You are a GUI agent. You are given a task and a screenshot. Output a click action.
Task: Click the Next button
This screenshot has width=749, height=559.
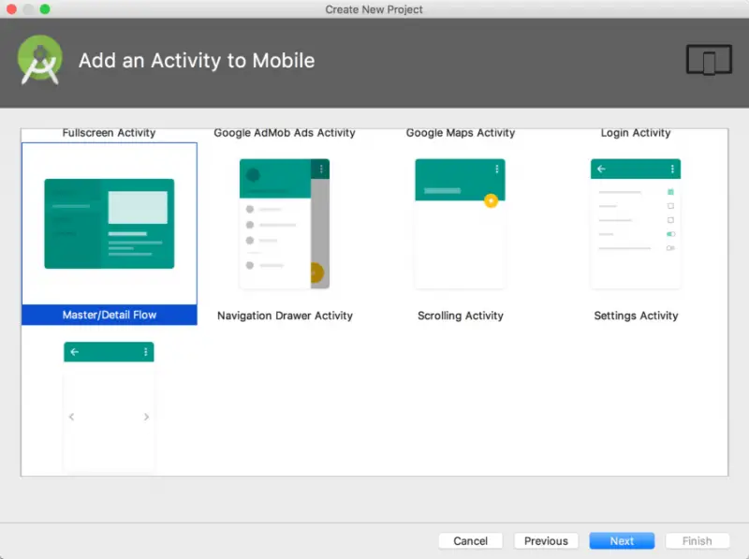[622, 540]
